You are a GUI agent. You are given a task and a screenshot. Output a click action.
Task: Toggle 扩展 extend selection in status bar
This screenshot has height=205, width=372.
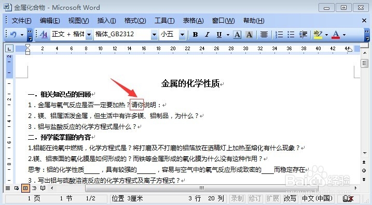tap(272, 198)
